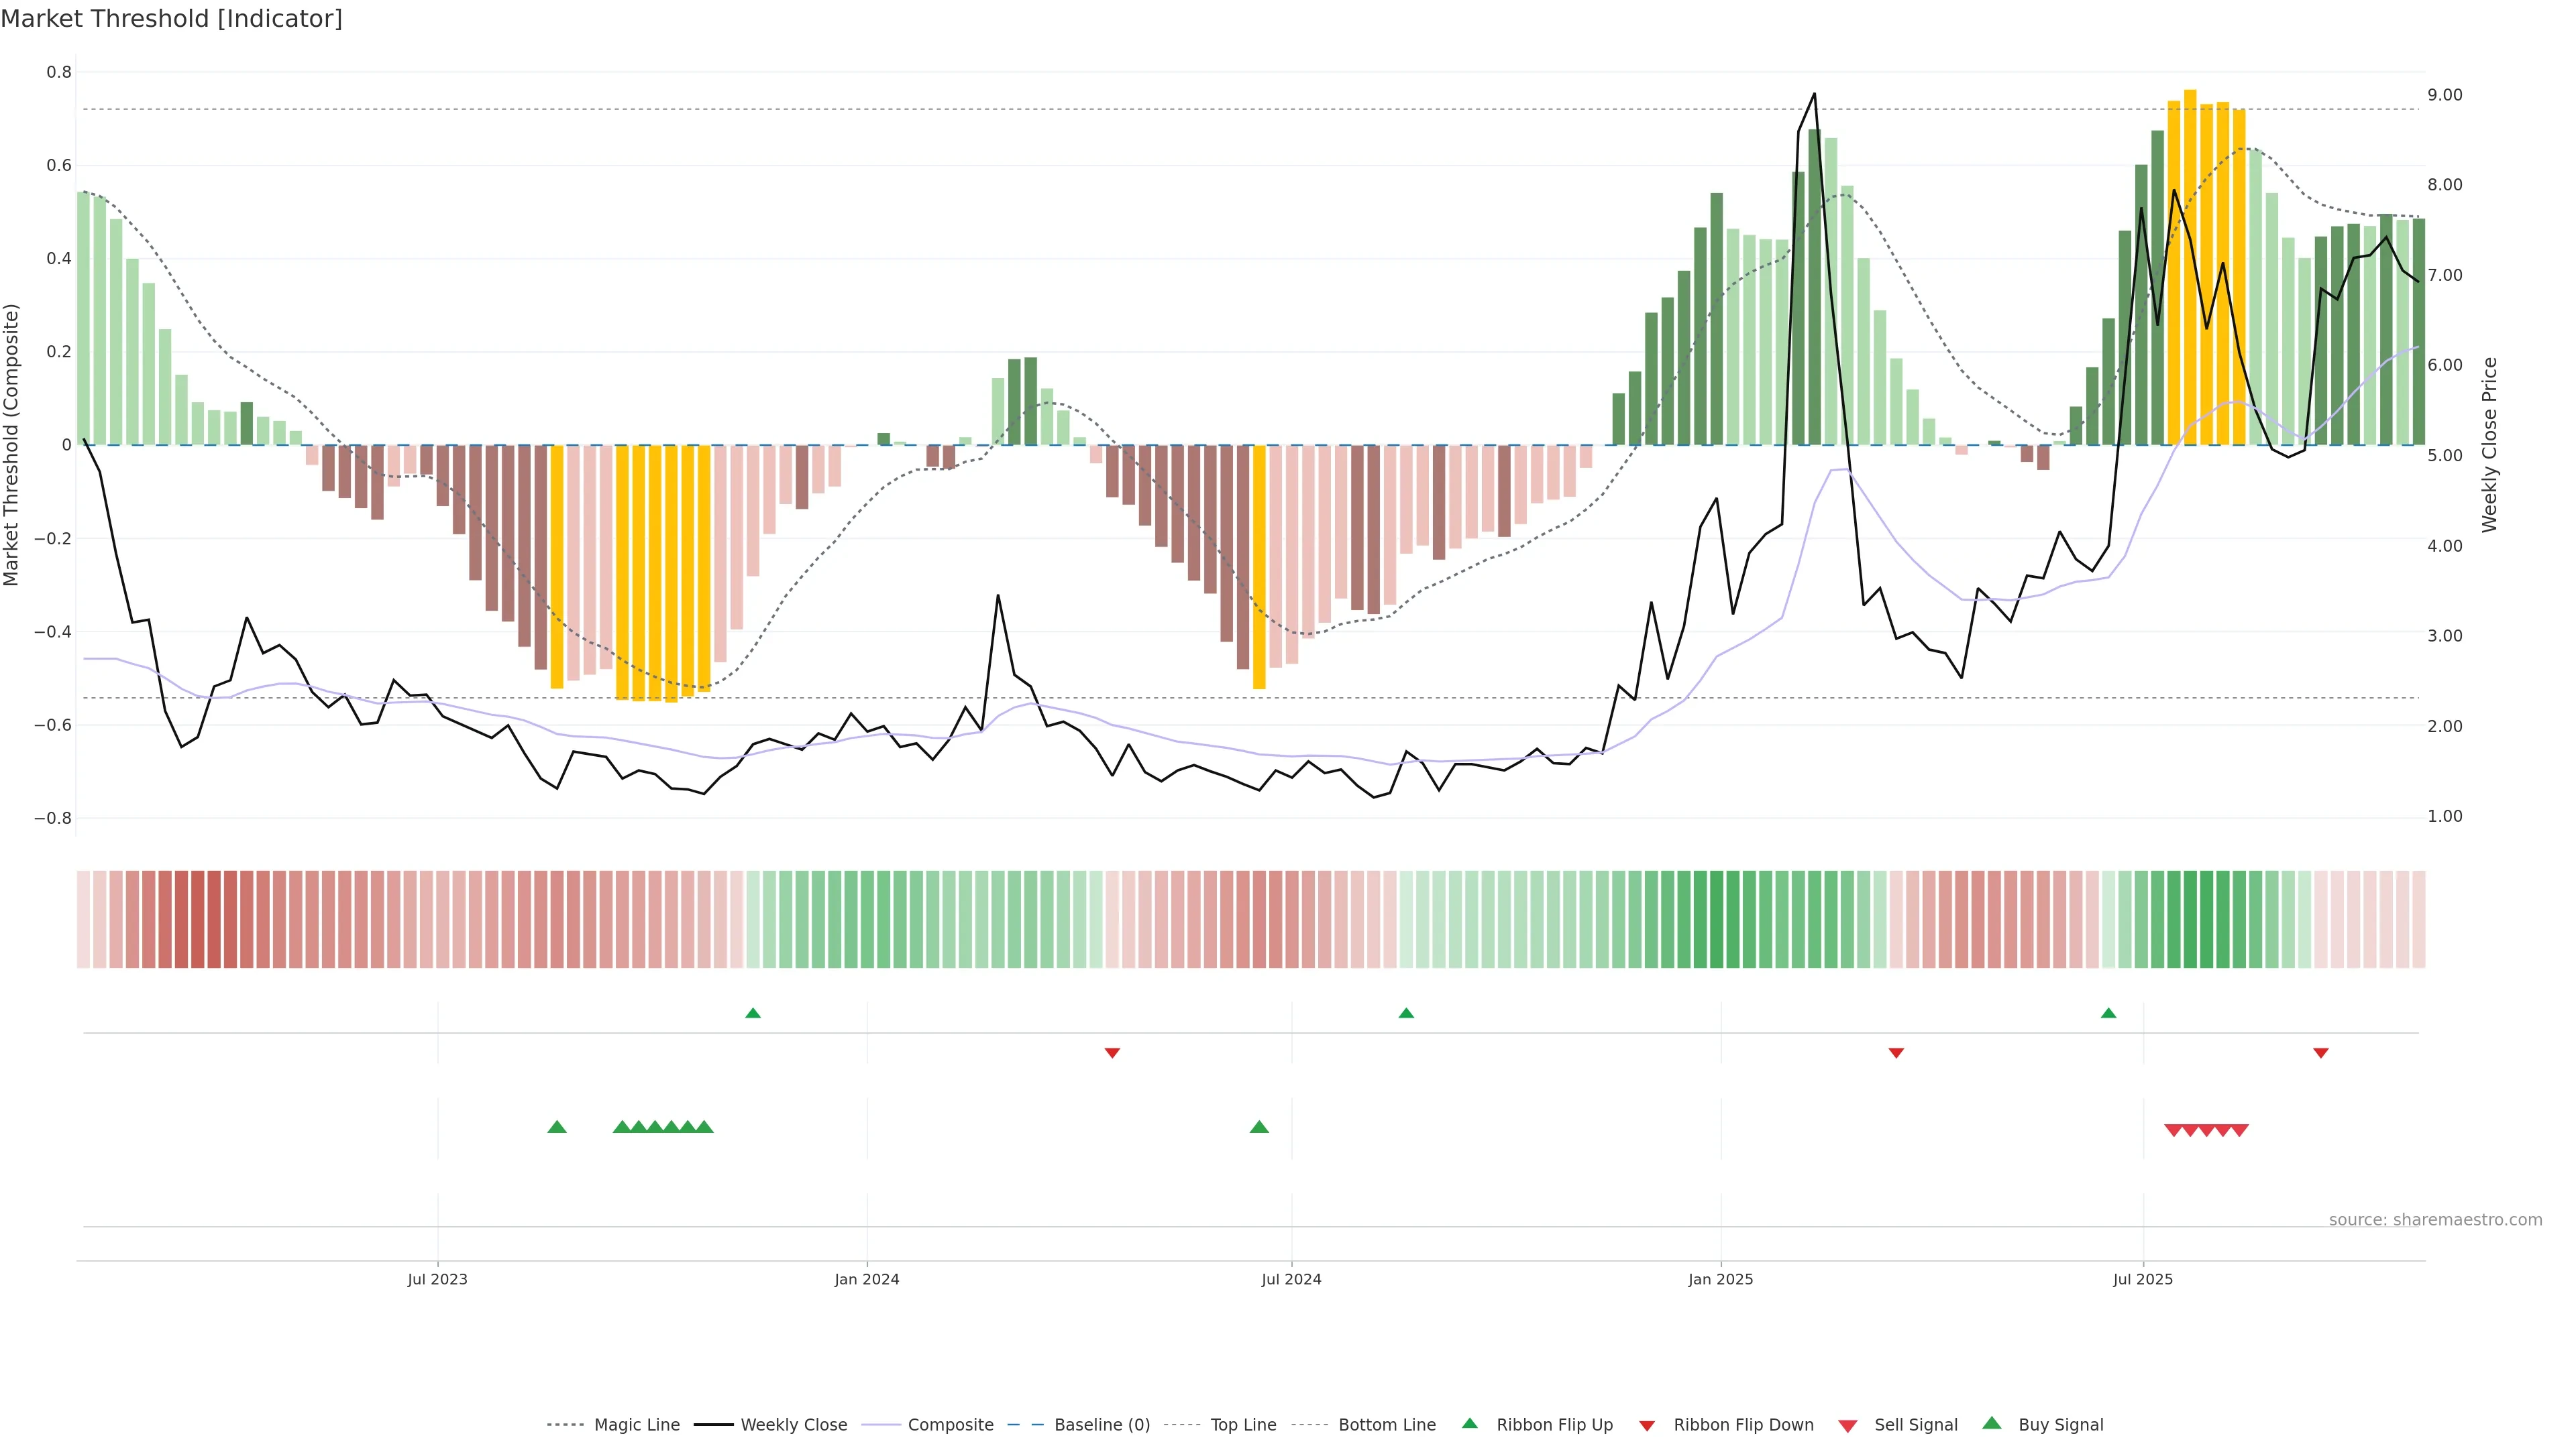Click the Ribbon Flip Up legend triangle
Viewport: 2576px width, 1448px height.
pyautogui.click(x=1469, y=1423)
